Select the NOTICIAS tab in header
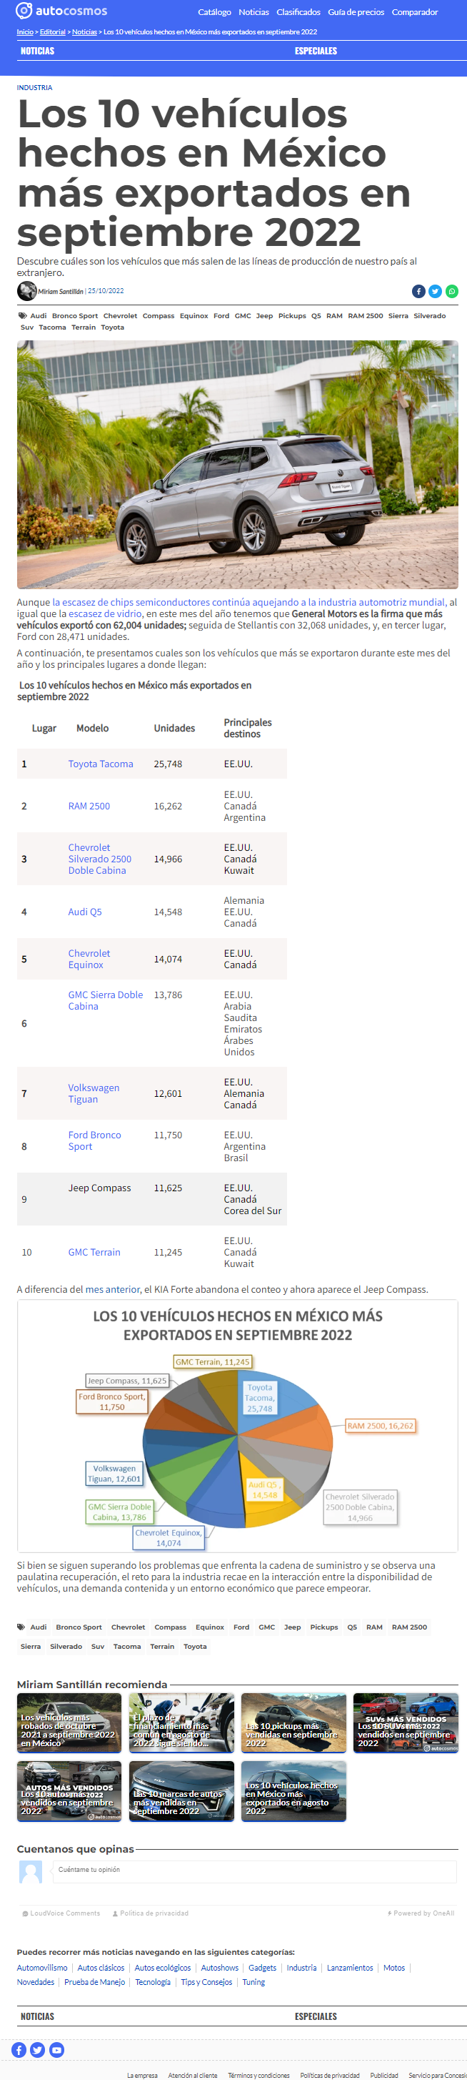This screenshot has height=2080, width=467. click(x=37, y=51)
